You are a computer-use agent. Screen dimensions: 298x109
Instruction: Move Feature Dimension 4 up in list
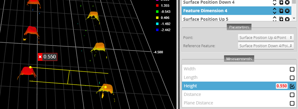tap(275, 9)
